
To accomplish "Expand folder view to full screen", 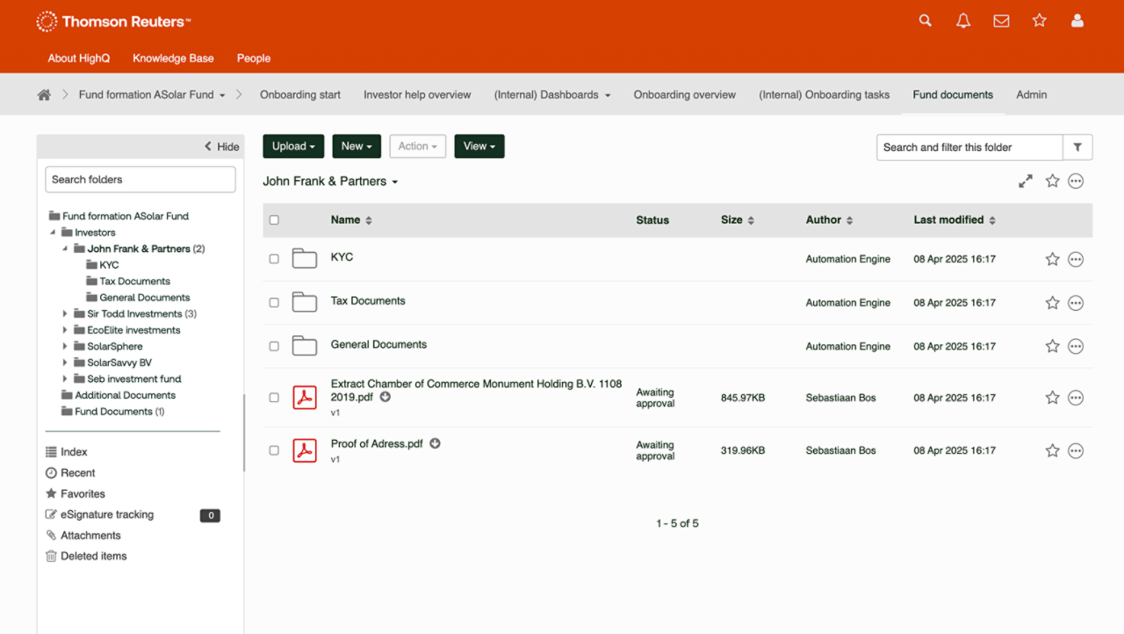I will [x=1025, y=182].
